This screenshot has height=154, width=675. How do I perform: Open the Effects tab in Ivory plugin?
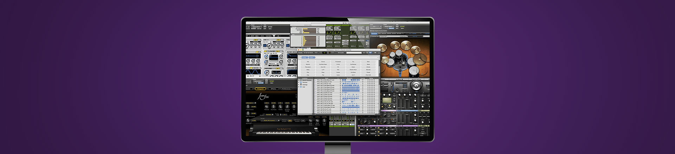273,89
